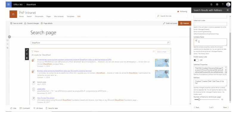Click the page icon next to 'Search page' result
233x114 pixels.
[34, 82]
